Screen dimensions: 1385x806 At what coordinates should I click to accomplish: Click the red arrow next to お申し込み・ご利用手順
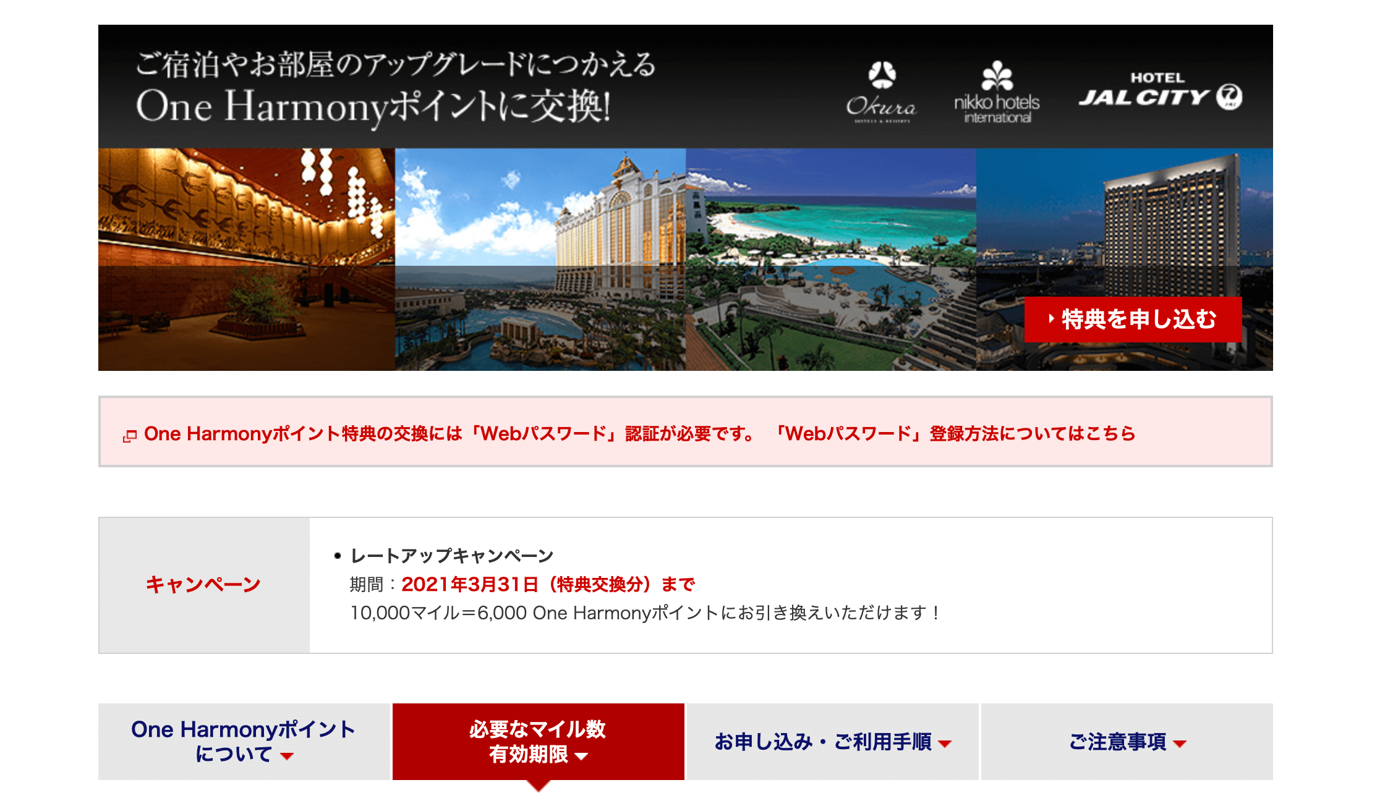click(x=945, y=744)
